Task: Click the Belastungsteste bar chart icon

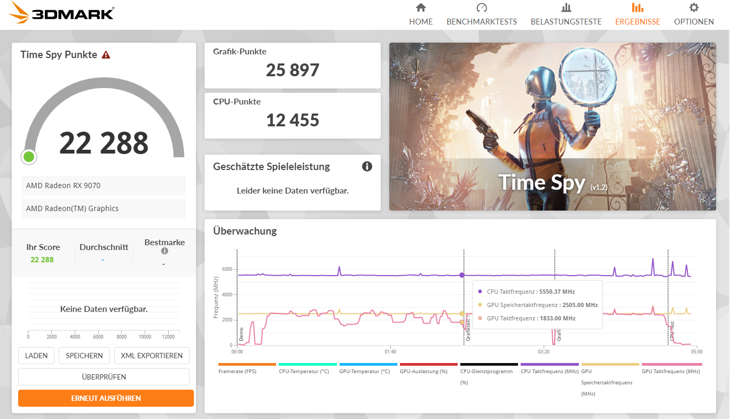Action: coord(566,7)
